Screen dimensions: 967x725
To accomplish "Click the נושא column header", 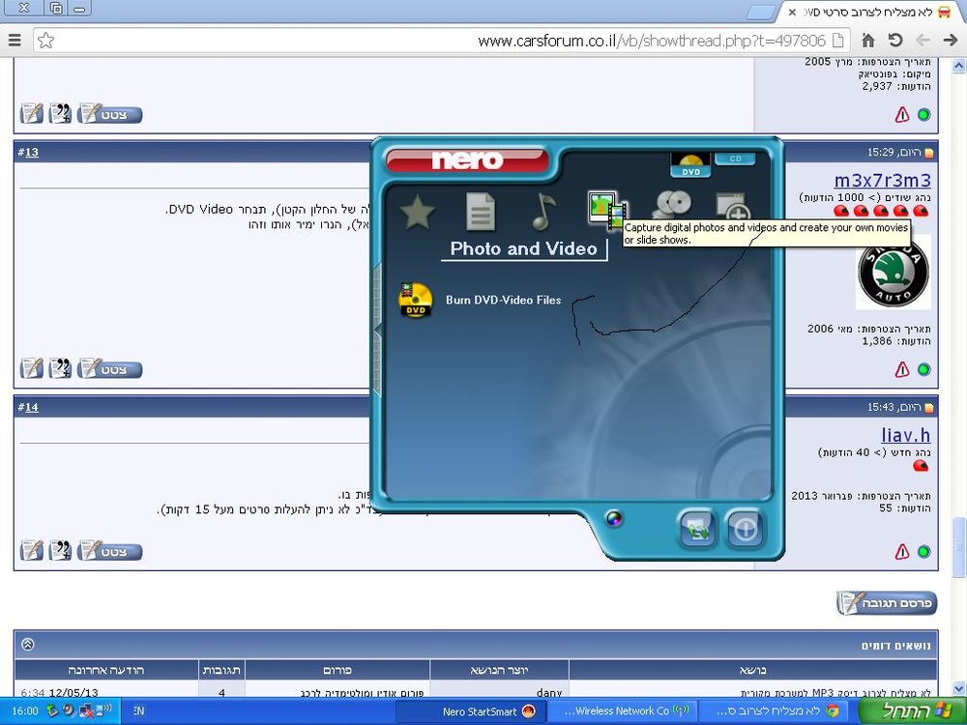I will [x=753, y=670].
